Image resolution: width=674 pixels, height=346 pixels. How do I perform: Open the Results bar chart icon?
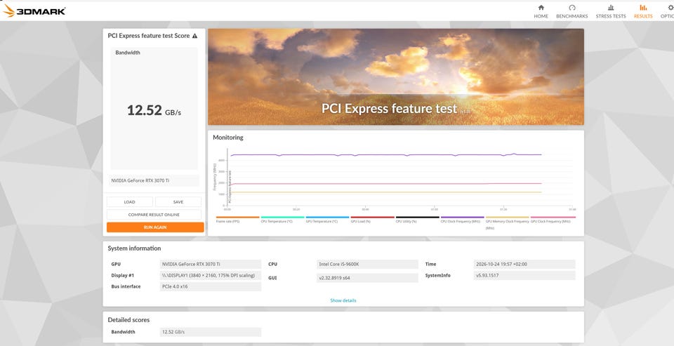643,8
